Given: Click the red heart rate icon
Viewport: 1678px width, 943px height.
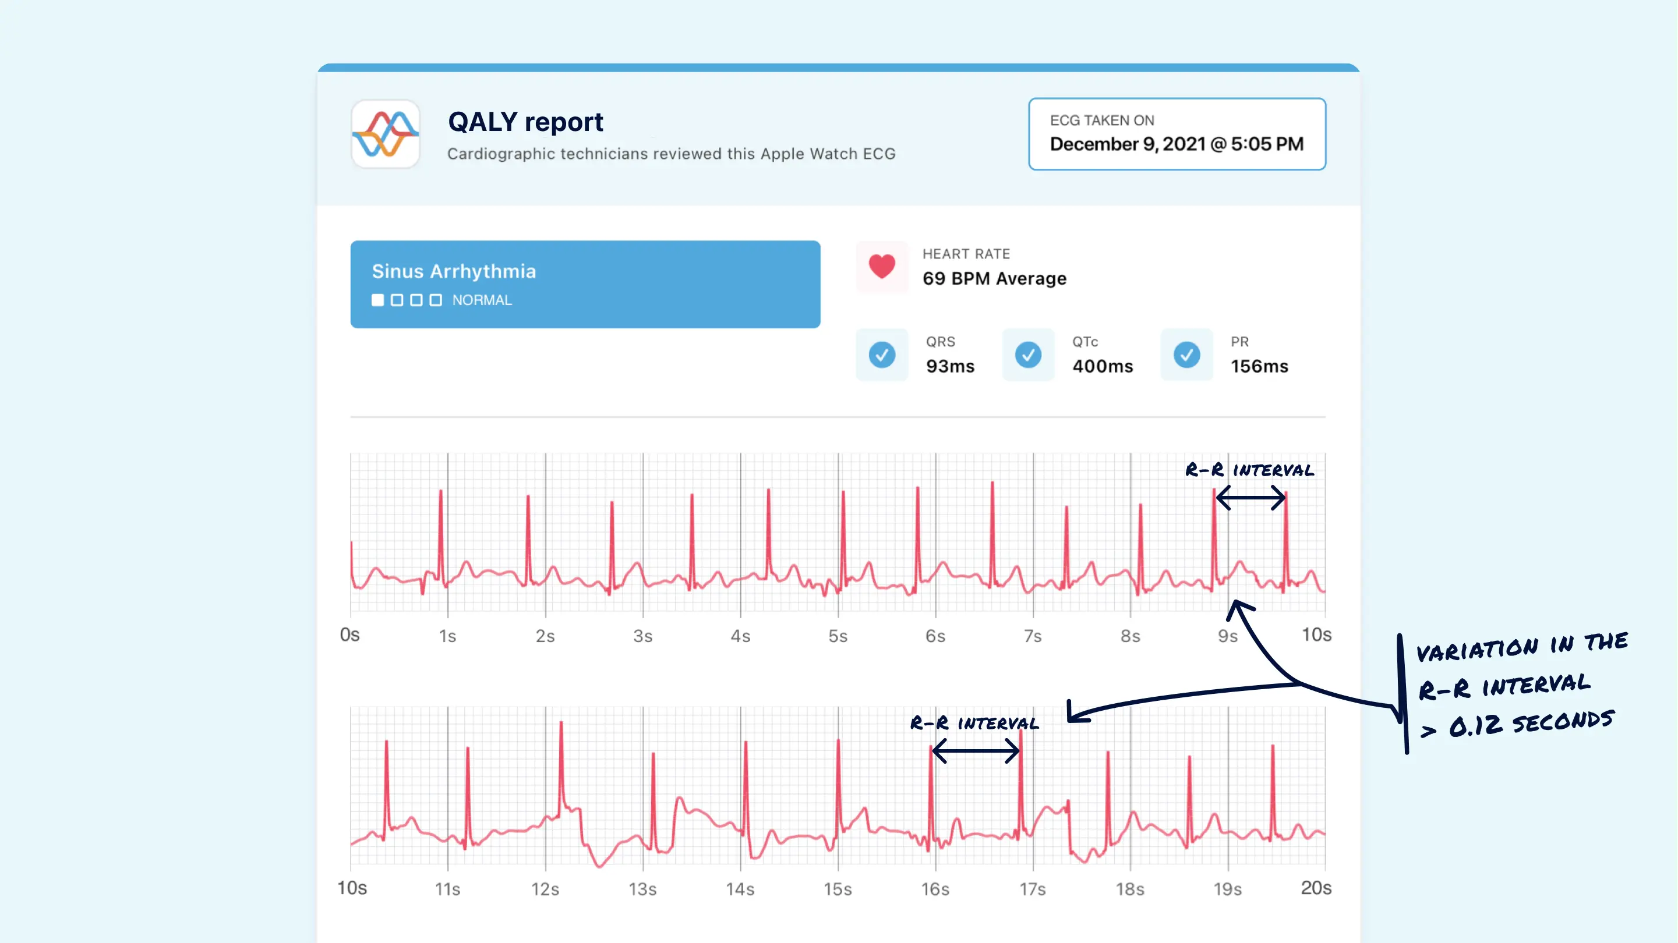Looking at the screenshot, I should 882,267.
